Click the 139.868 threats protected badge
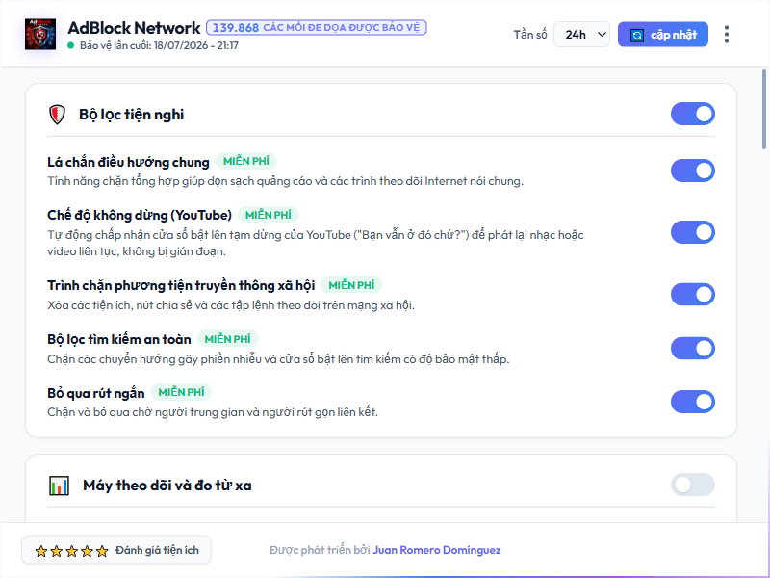The height and width of the screenshot is (578, 770). [317, 28]
